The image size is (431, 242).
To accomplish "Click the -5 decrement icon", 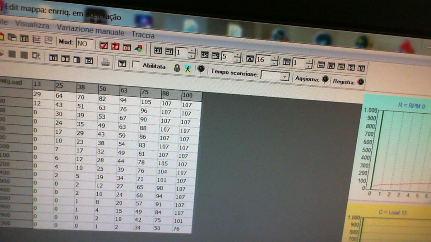I will coord(215,56).
